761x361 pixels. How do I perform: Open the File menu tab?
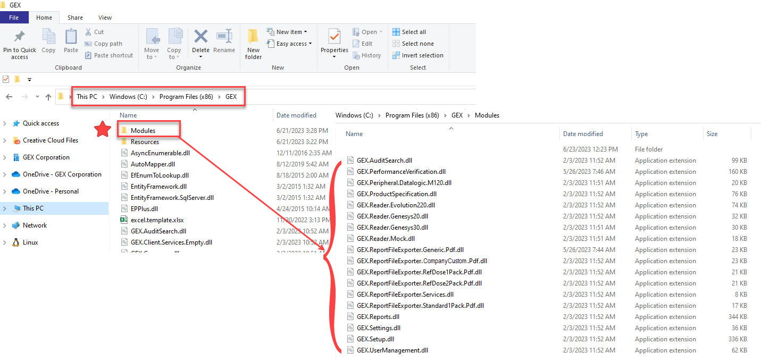coord(14,18)
